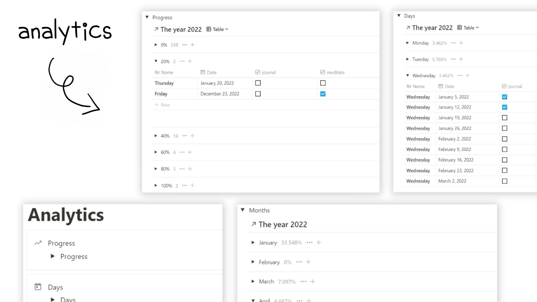Check meditate box for Thursday January 20

point(323,83)
